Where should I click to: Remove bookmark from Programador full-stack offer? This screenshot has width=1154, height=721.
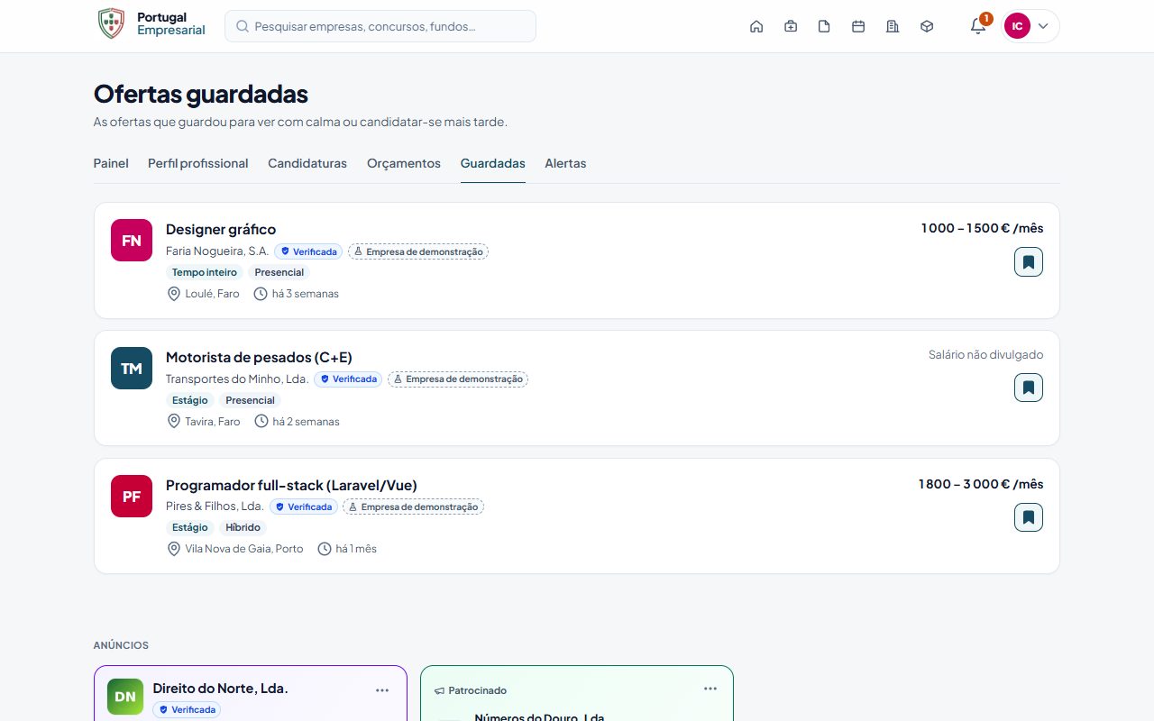point(1029,517)
